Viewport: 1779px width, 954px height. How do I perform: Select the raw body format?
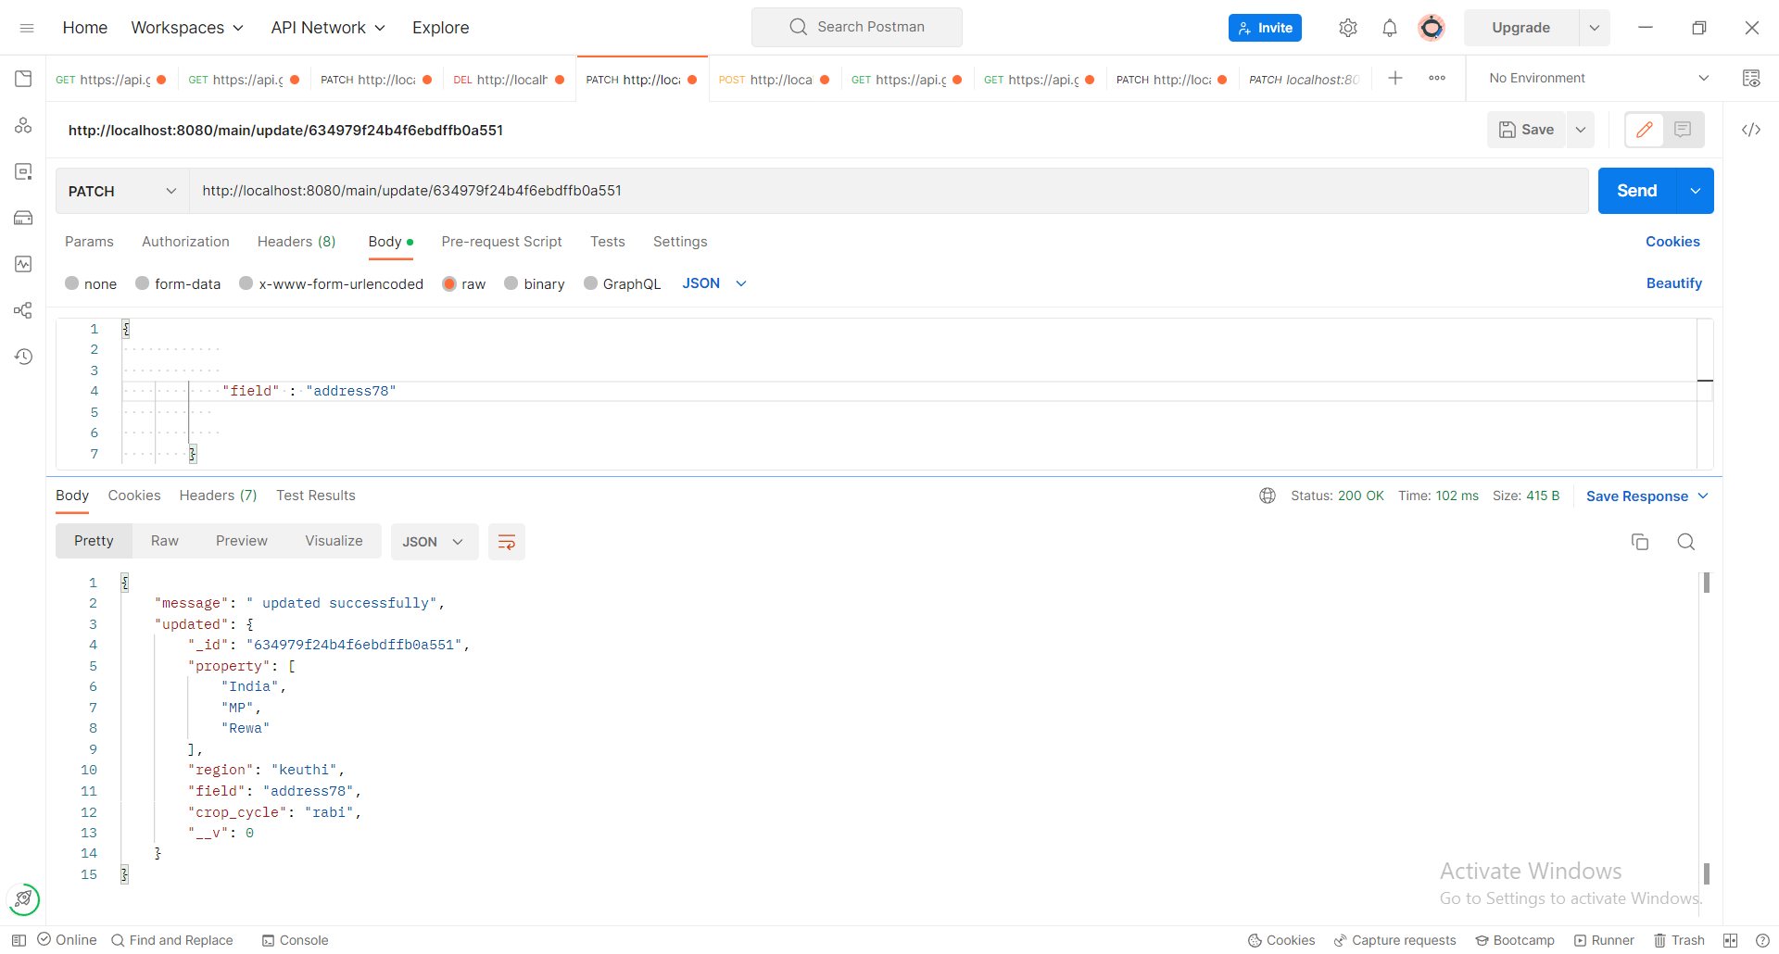tap(463, 283)
